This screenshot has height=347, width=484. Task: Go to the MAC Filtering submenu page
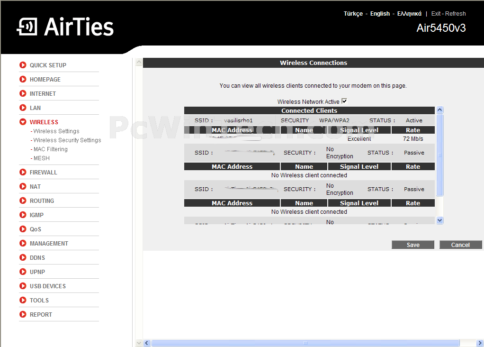50,149
